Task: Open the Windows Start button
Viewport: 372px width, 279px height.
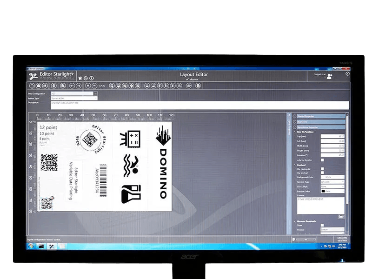Action: [30, 246]
